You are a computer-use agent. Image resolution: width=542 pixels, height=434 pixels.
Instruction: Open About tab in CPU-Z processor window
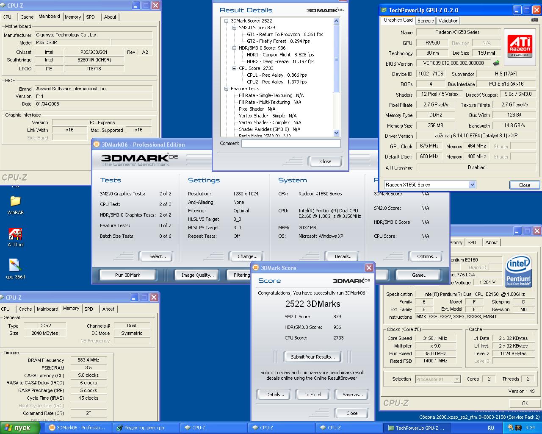[492, 242]
